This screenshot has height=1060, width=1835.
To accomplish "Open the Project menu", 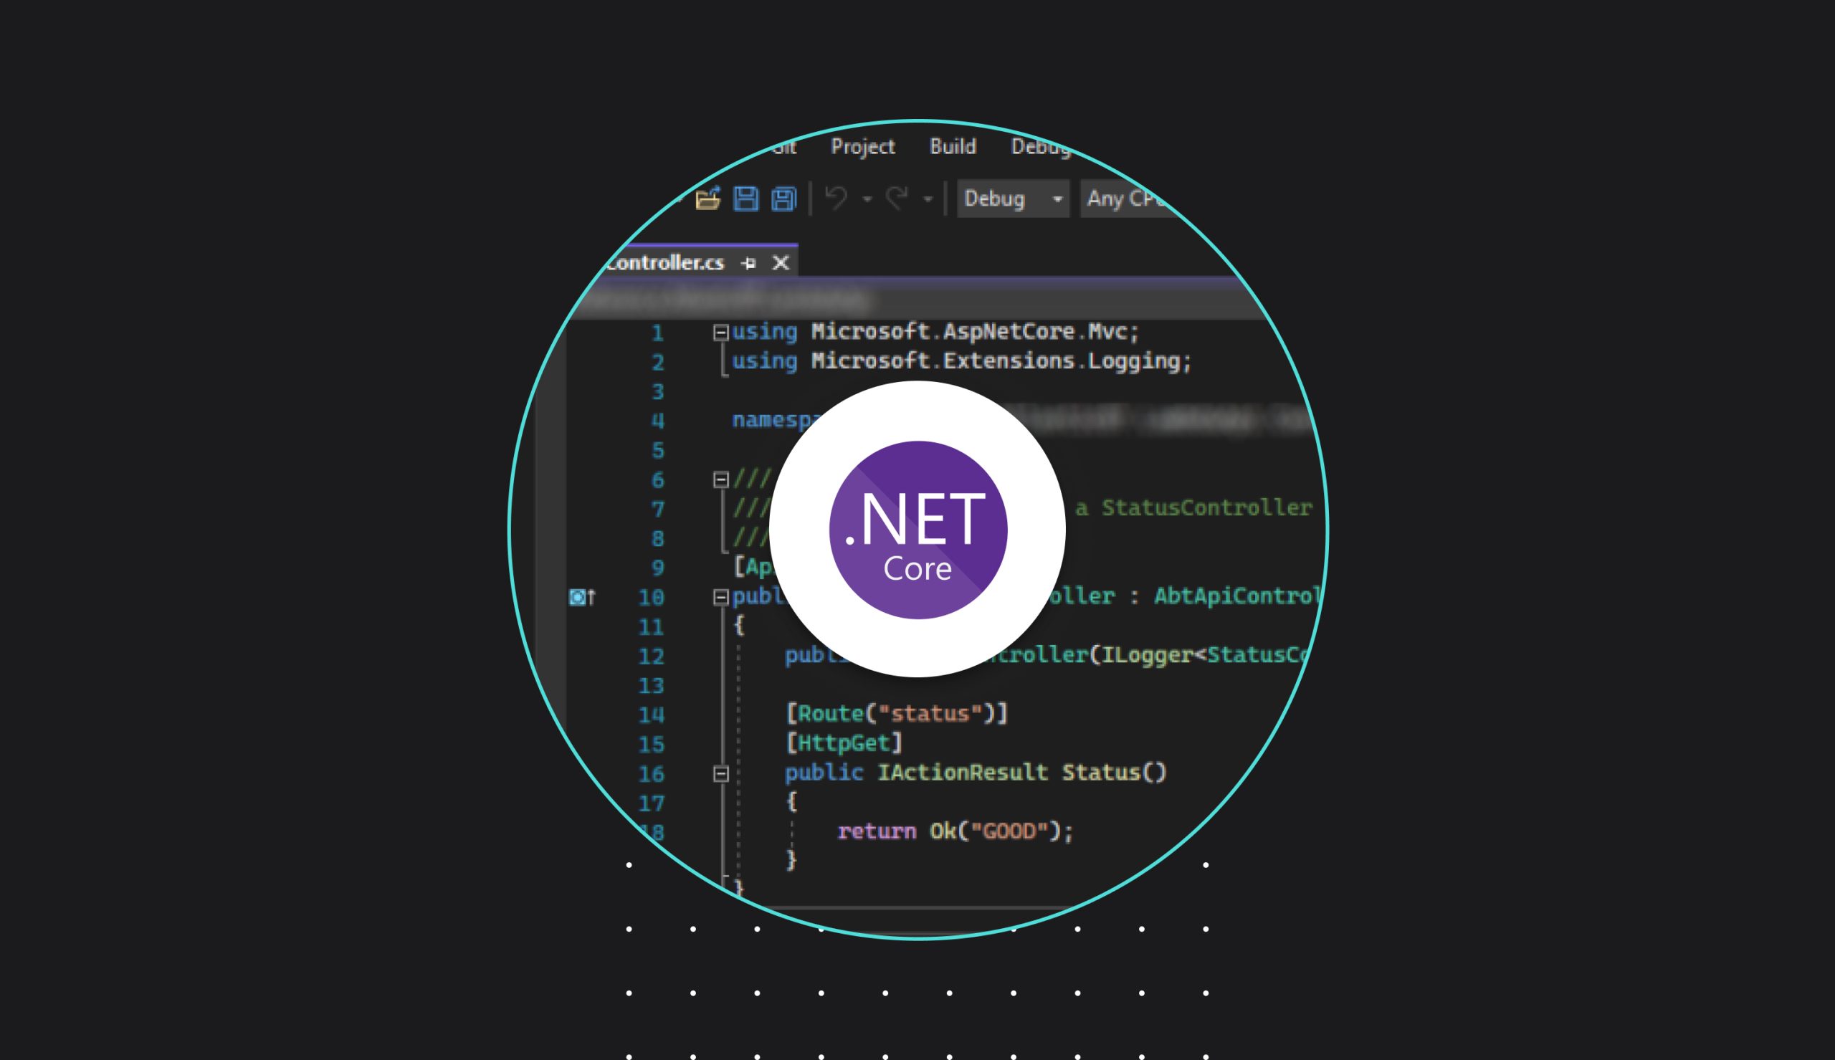I will pyautogui.click(x=862, y=147).
